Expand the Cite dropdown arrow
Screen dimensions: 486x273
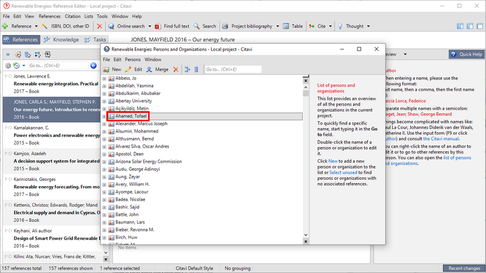point(330,26)
